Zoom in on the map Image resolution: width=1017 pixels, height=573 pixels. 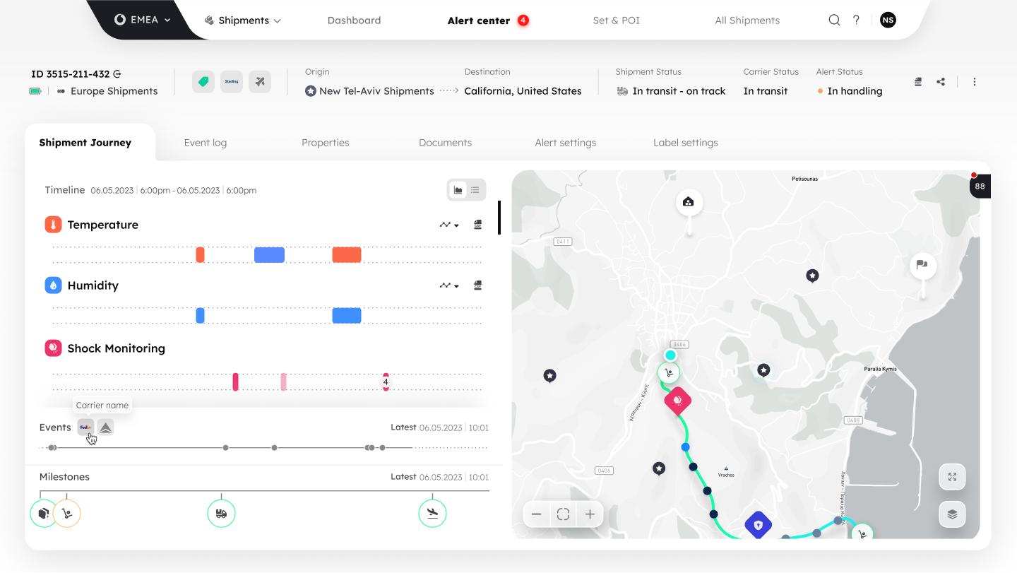coord(590,514)
